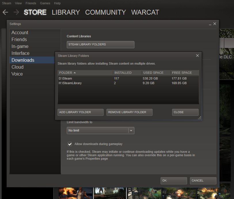Click the resize grip of library dialog
The image size is (234, 199).
(199, 118)
